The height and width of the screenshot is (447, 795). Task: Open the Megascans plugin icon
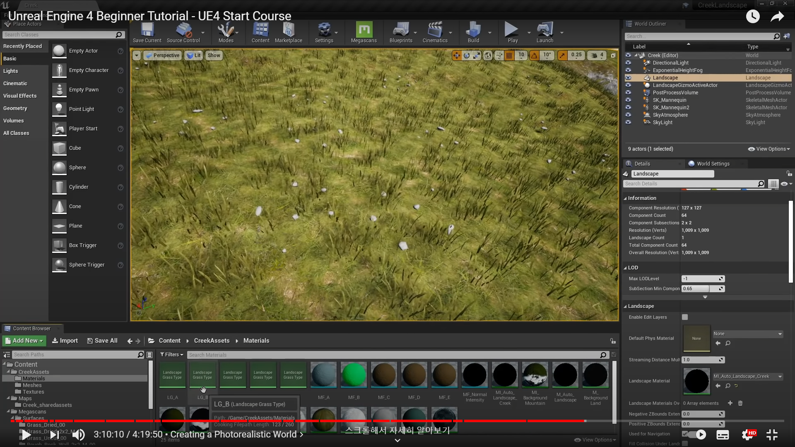364,30
